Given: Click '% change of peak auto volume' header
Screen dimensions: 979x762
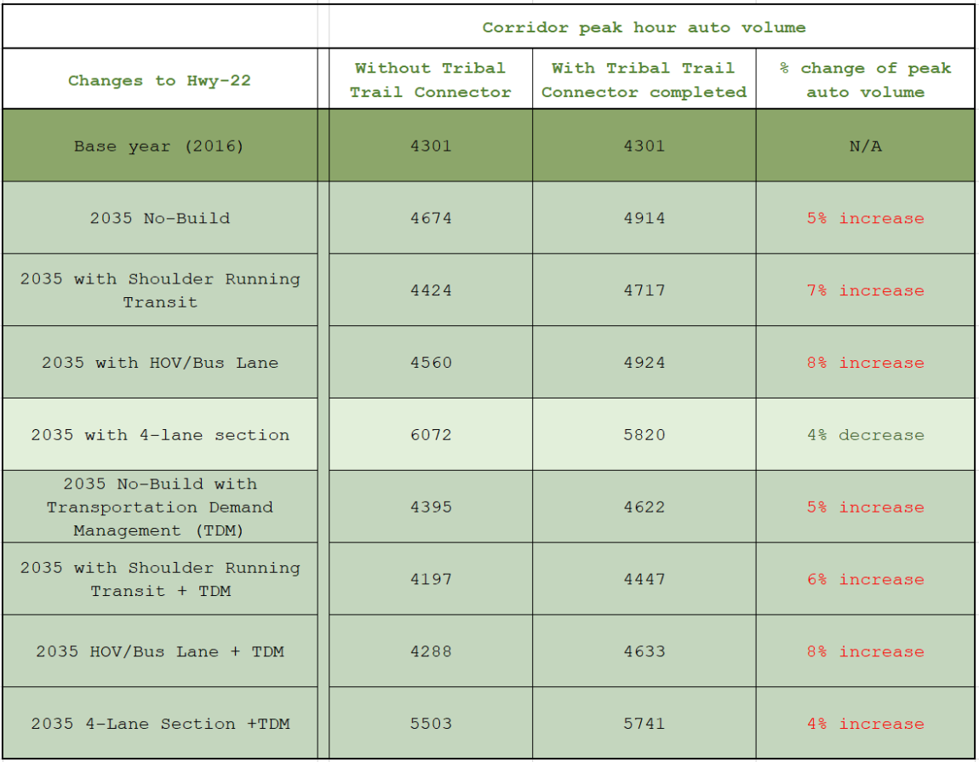Looking at the screenshot, I should [x=865, y=80].
